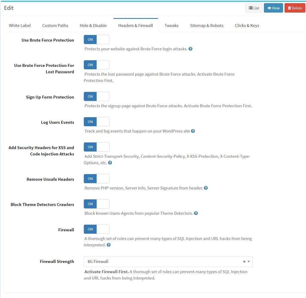306x298 pixels.
Task: Toggle Brute Force Protection For Lost Password
Action: (97, 65)
